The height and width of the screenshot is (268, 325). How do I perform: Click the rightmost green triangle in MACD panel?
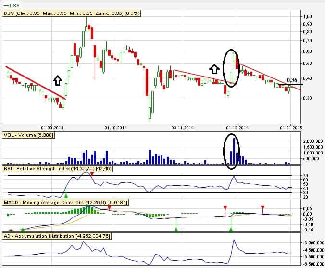tap(231, 230)
